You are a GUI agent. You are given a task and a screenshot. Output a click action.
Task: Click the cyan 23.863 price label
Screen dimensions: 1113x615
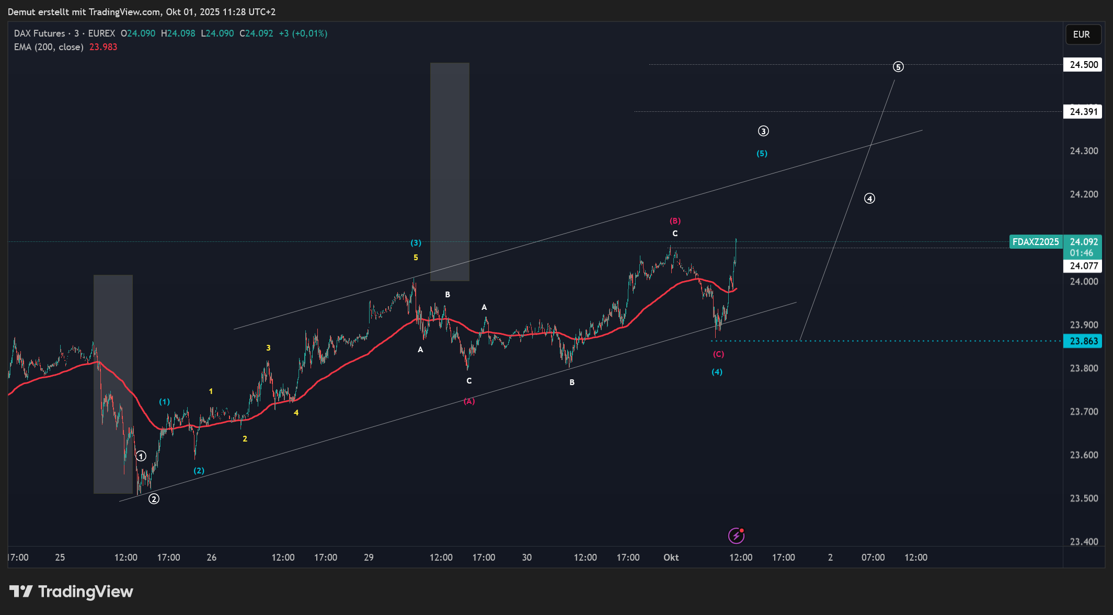[1083, 341]
